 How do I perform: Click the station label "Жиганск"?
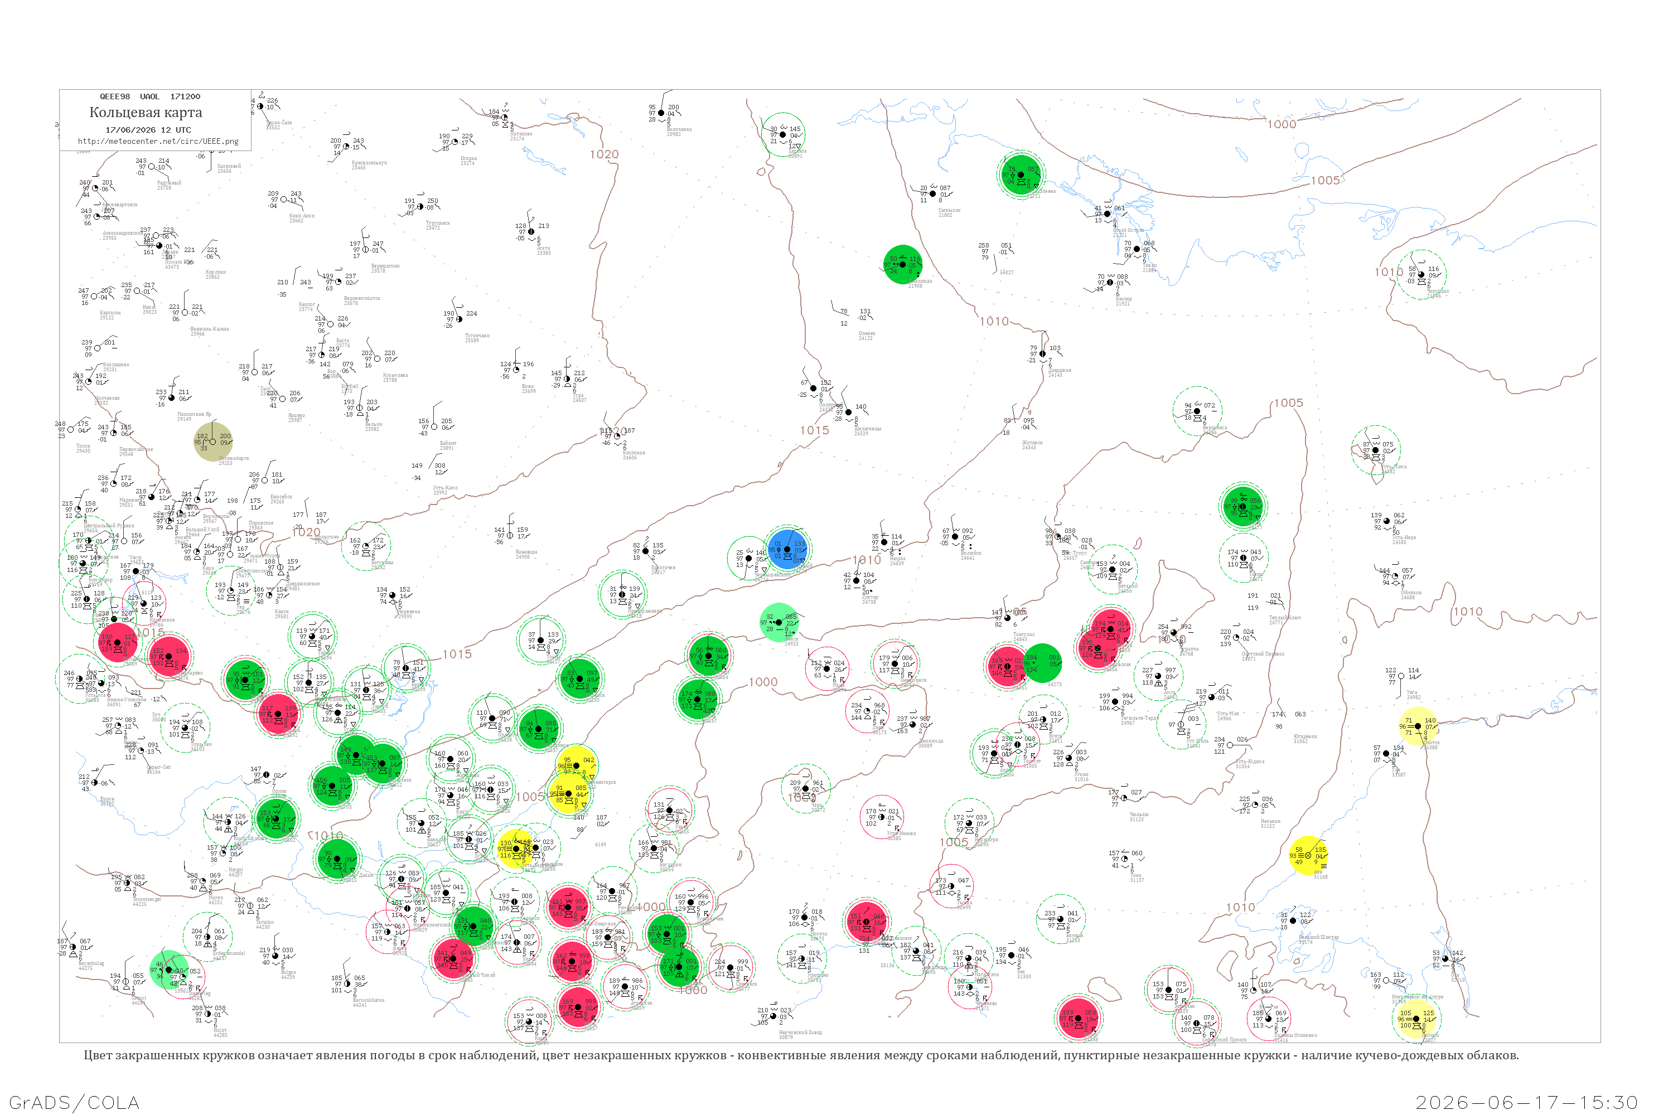point(1032,443)
